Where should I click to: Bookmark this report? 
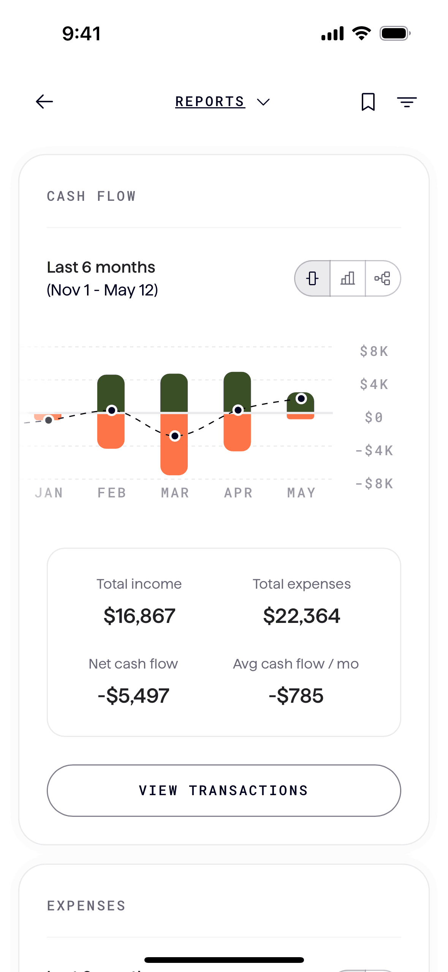point(368,102)
